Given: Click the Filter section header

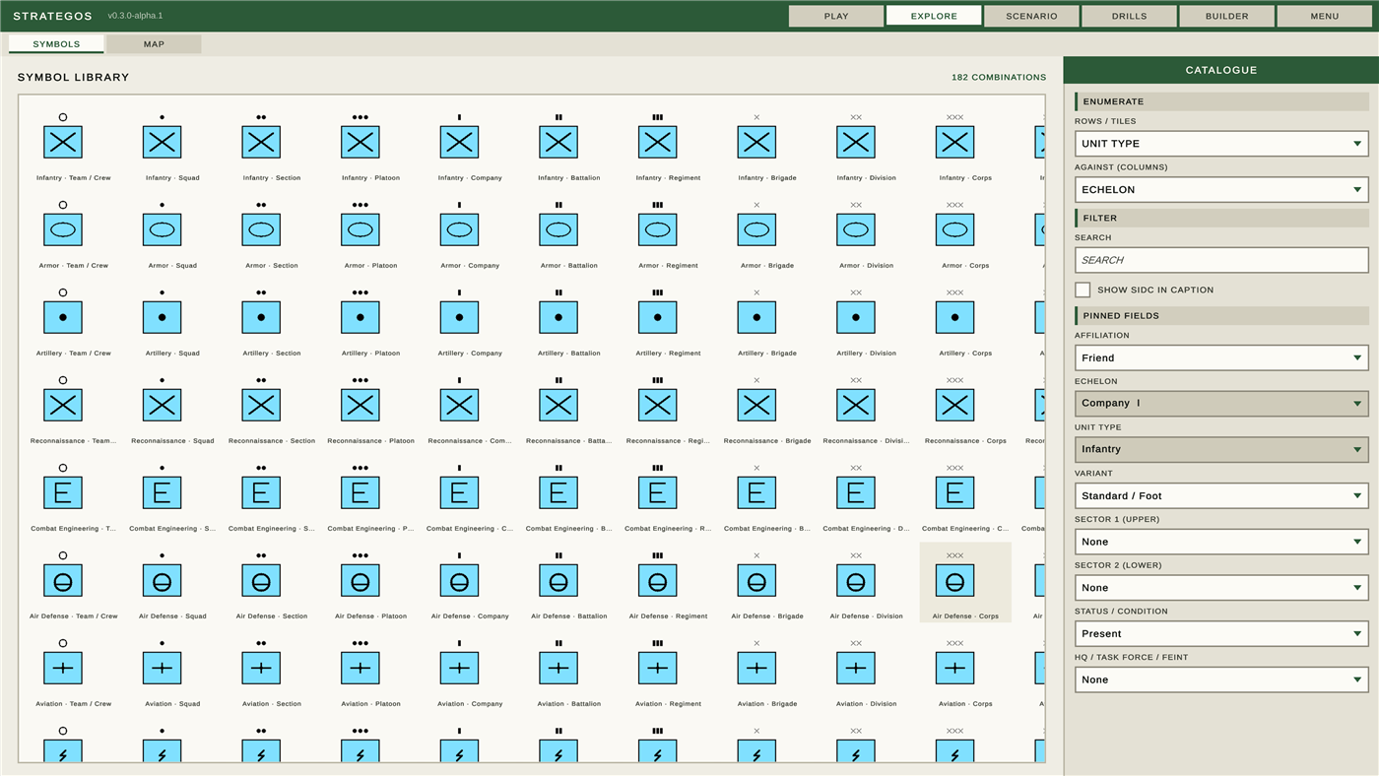Looking at the screenshot, I should [x=1221, y=218].
